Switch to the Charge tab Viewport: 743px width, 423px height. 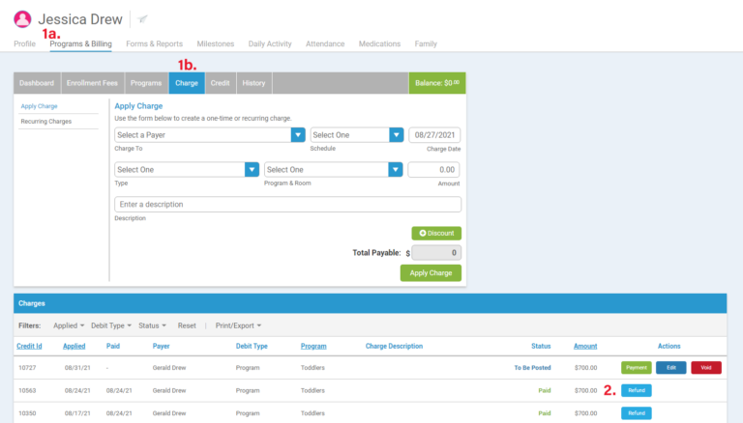point(187,83)
